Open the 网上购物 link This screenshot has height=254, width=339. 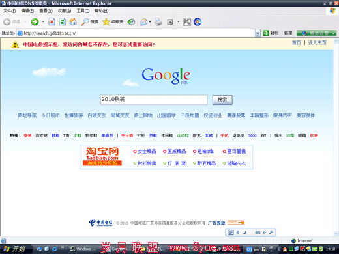coord(143,115)
